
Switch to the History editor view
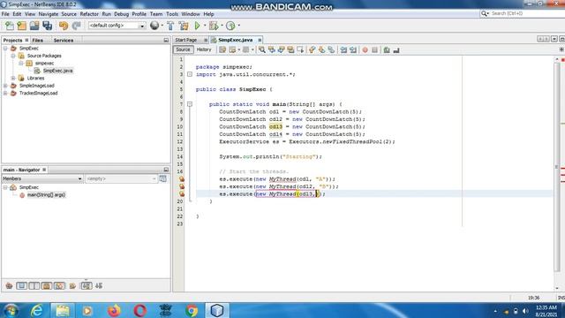pos(204,49)
